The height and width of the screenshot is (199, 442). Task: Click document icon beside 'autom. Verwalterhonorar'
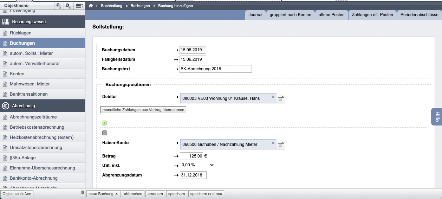pyautogui.click(x=5, y=64)
